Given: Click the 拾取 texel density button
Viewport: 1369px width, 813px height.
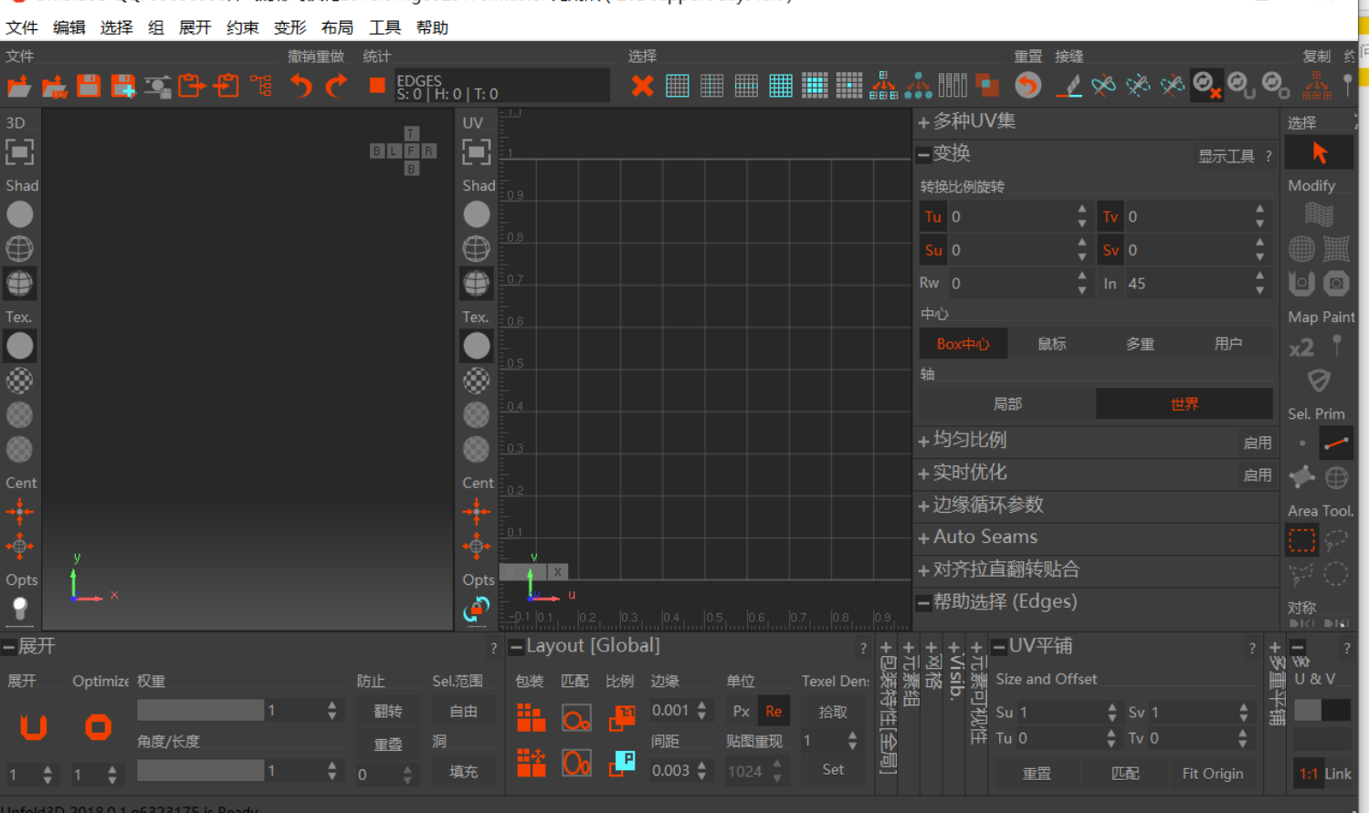Looking at the screenshot, I should click(833, 712).
